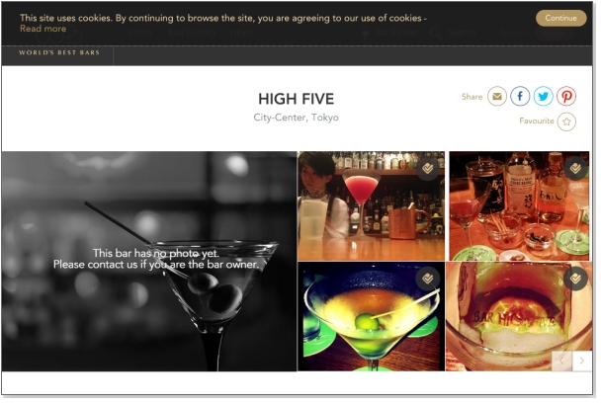Click the Search magnifier icon
The height and width of the screenshot is (403, 601).
[436, 33]
